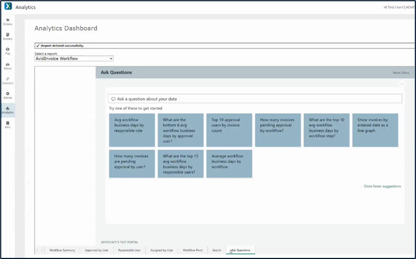Click the previous tab arrow at bottom
The image size is (416, 259).
coord(37,250)
